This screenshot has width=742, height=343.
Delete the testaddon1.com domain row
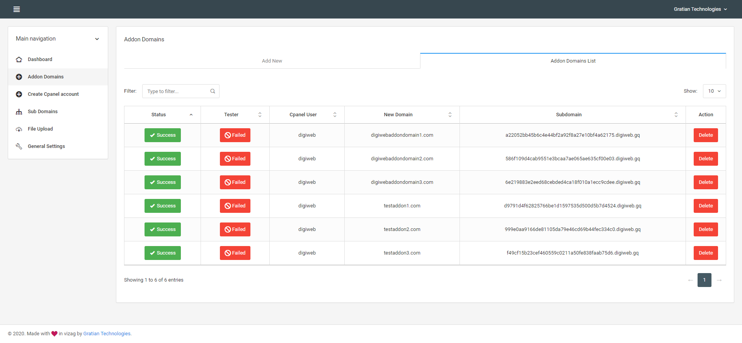tap(706, 206)
